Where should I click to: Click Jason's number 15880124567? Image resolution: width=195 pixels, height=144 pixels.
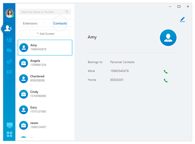point(38,127)
